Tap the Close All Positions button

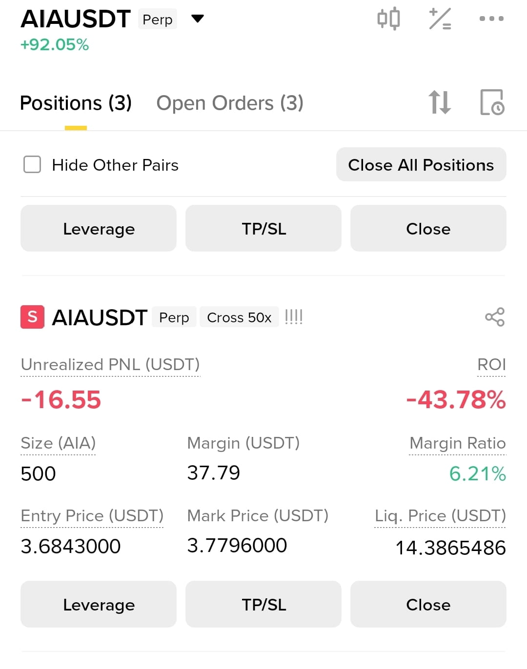421,164
